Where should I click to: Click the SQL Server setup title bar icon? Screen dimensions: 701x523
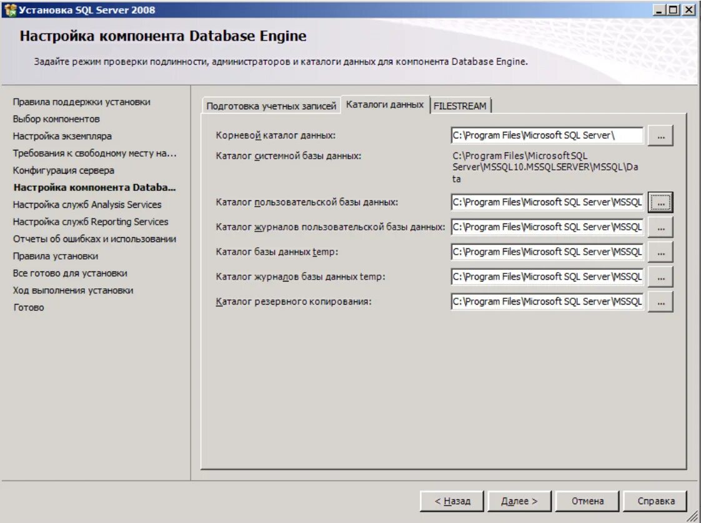tap(10, 10)
